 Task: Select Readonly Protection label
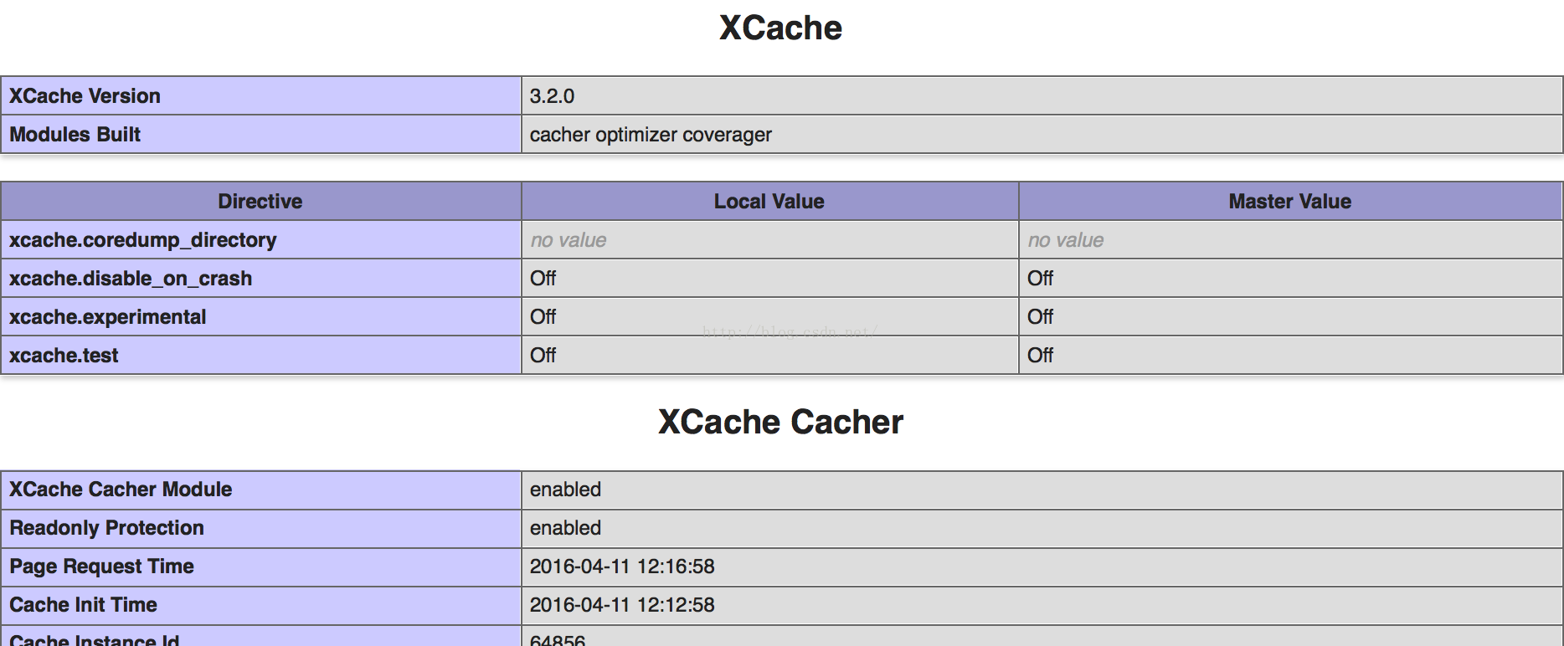(106, 528)
